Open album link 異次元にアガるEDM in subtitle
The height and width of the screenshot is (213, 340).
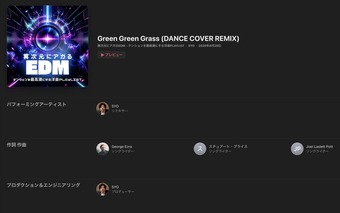coord(141,46)
